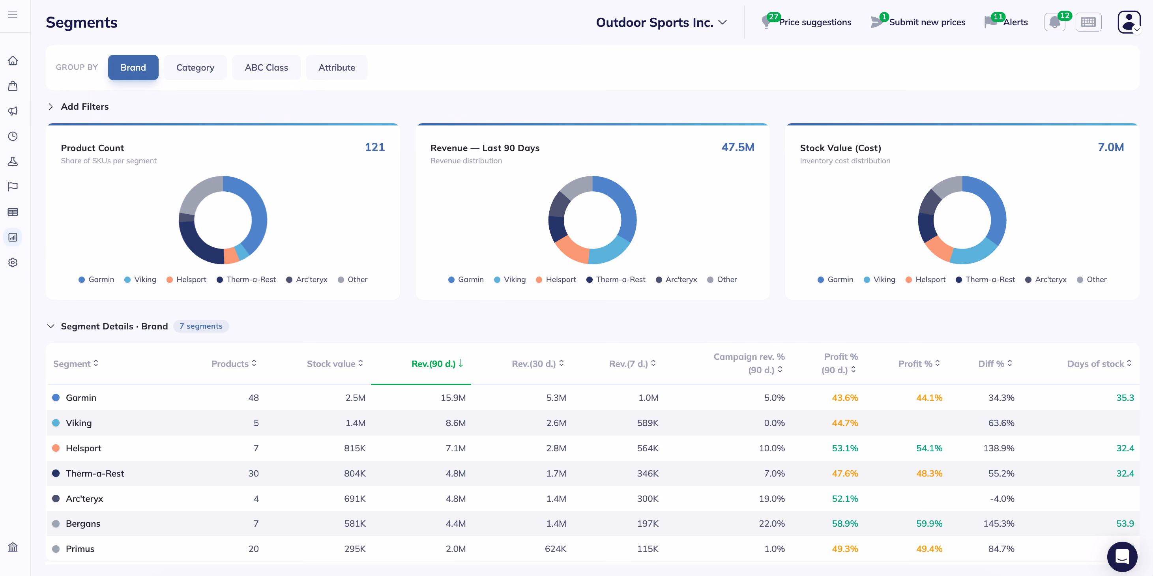Click the keyboard shortcuts icon

tap(1088, 22)
